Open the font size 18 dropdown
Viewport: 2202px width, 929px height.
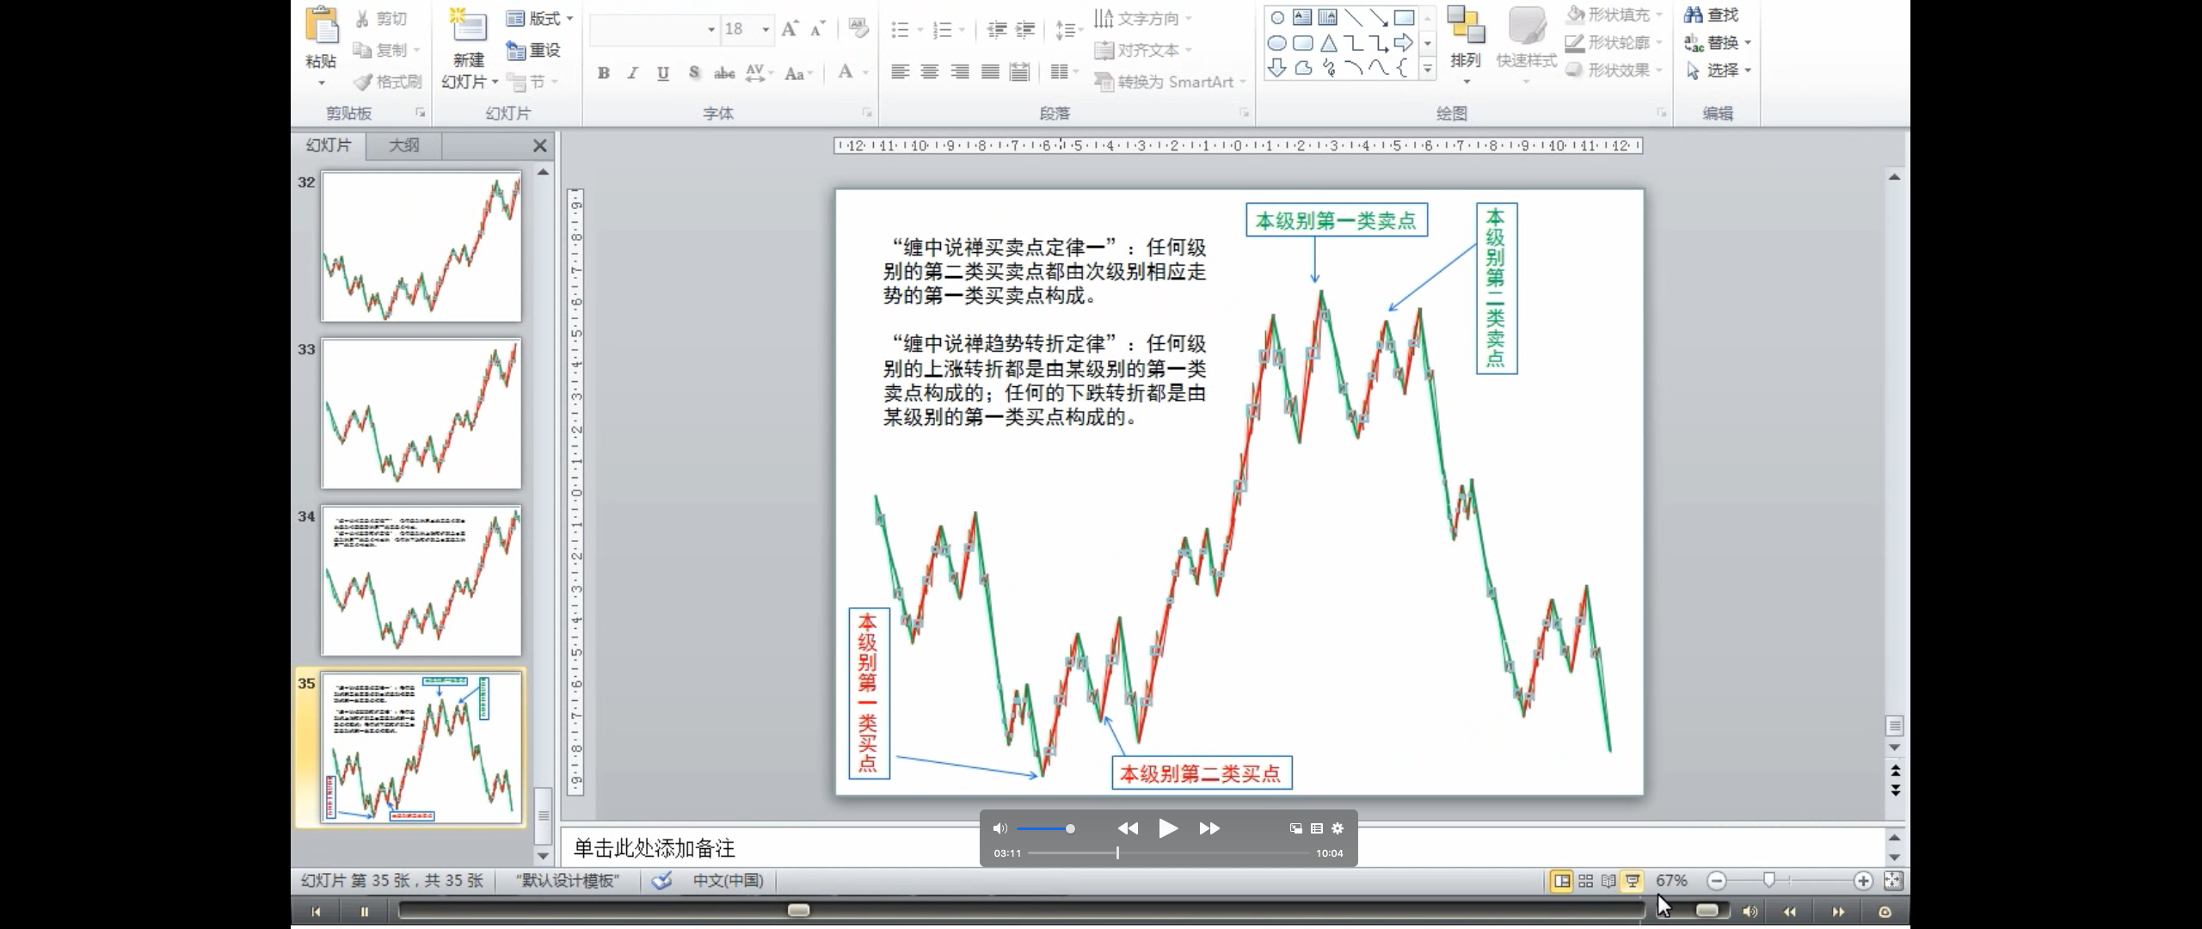[x=766, y=29]
